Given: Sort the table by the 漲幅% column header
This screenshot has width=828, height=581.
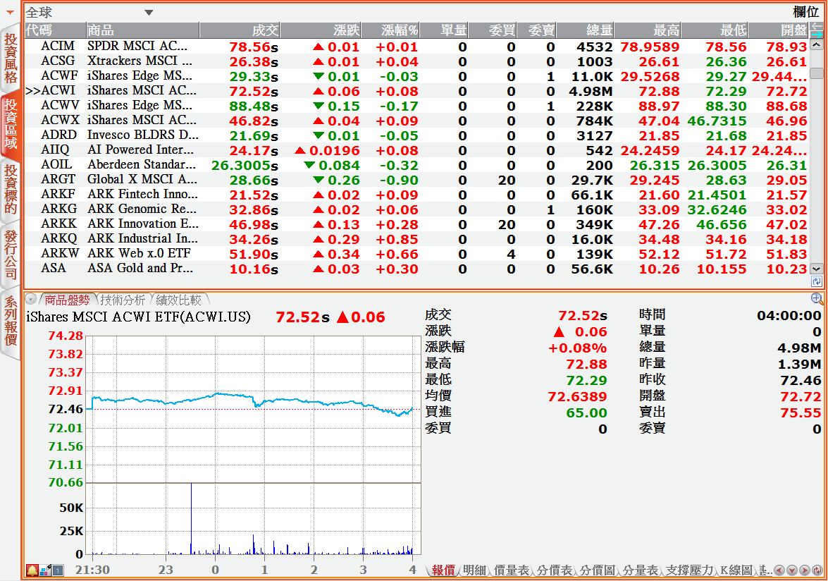Looking at the screenshot, I should [x=400, y=30].
